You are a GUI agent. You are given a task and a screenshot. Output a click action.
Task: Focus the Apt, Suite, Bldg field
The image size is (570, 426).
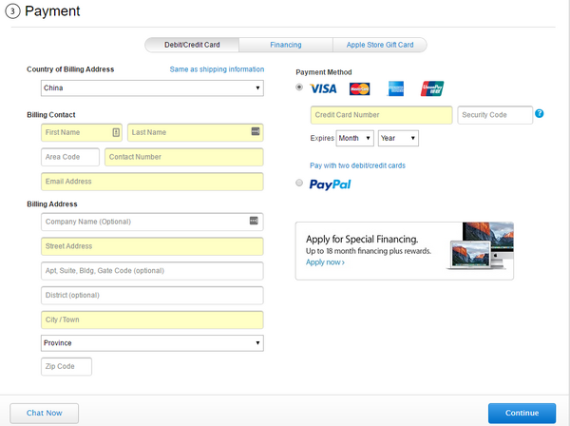(152, 271)
